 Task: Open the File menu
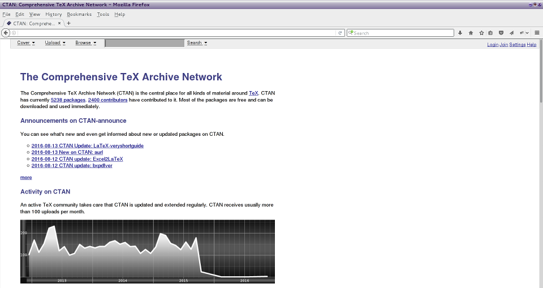[6, 14]
